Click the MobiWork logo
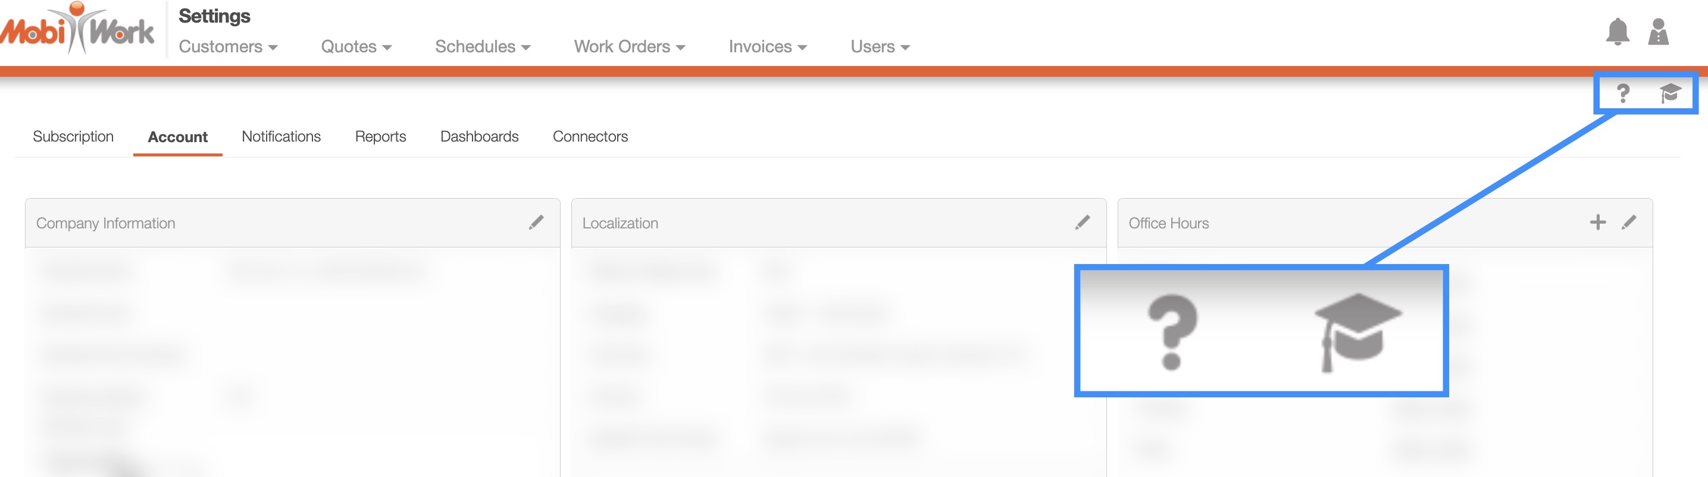Image resolution: width=1708 pixels, height=477 pixels. 77,30
